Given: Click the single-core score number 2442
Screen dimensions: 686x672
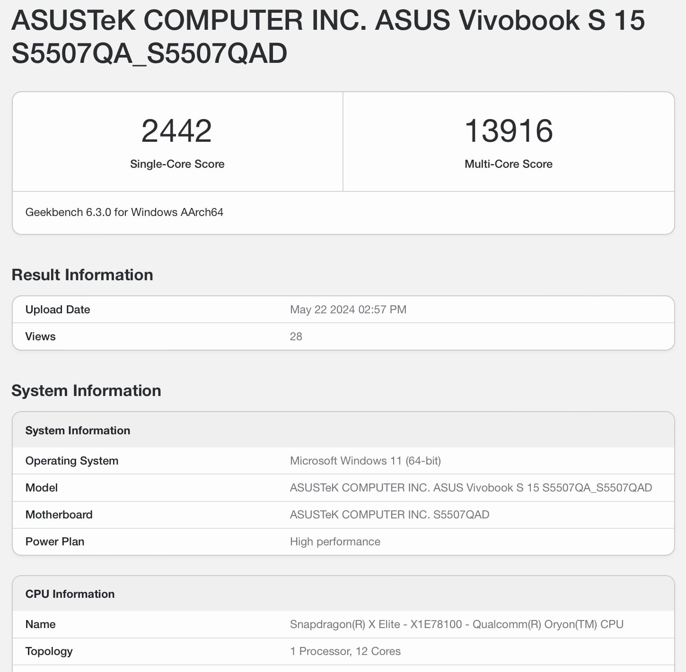Looking at the screenshot, I should 176,131.
